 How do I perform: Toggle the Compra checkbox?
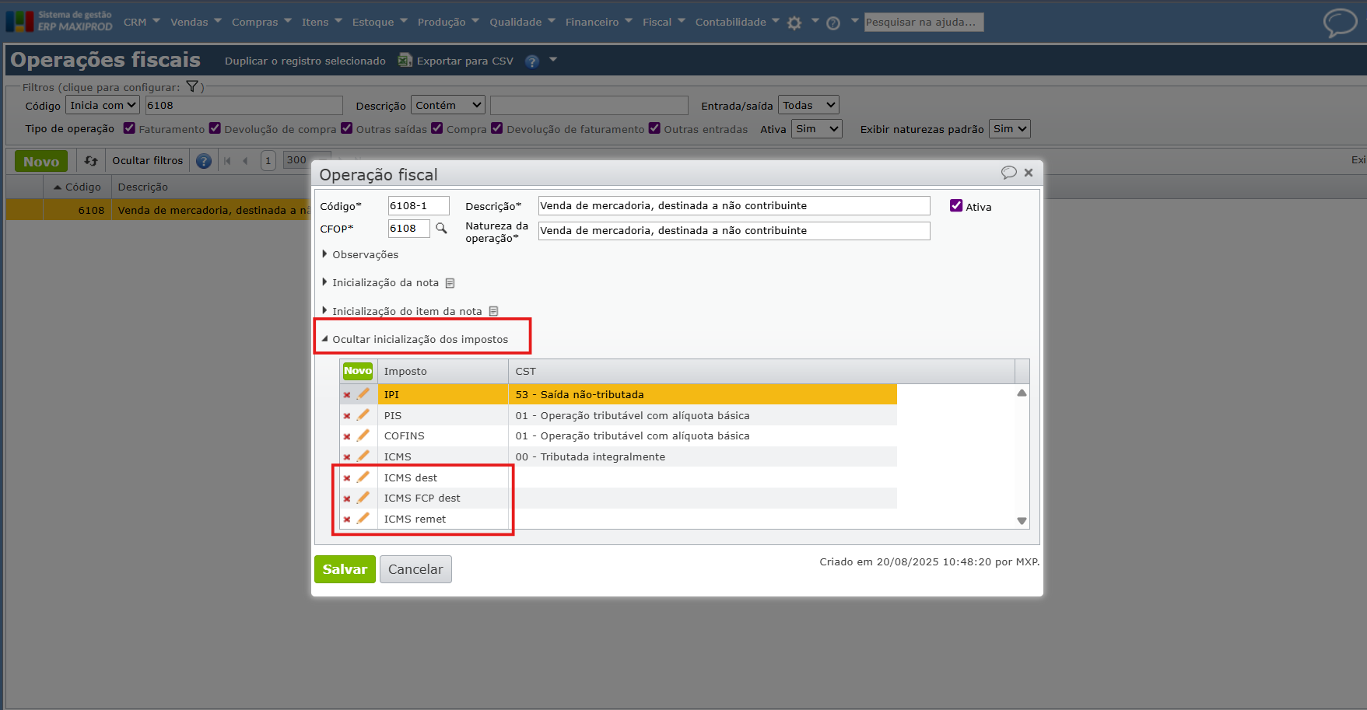click(x=437, y=128)
